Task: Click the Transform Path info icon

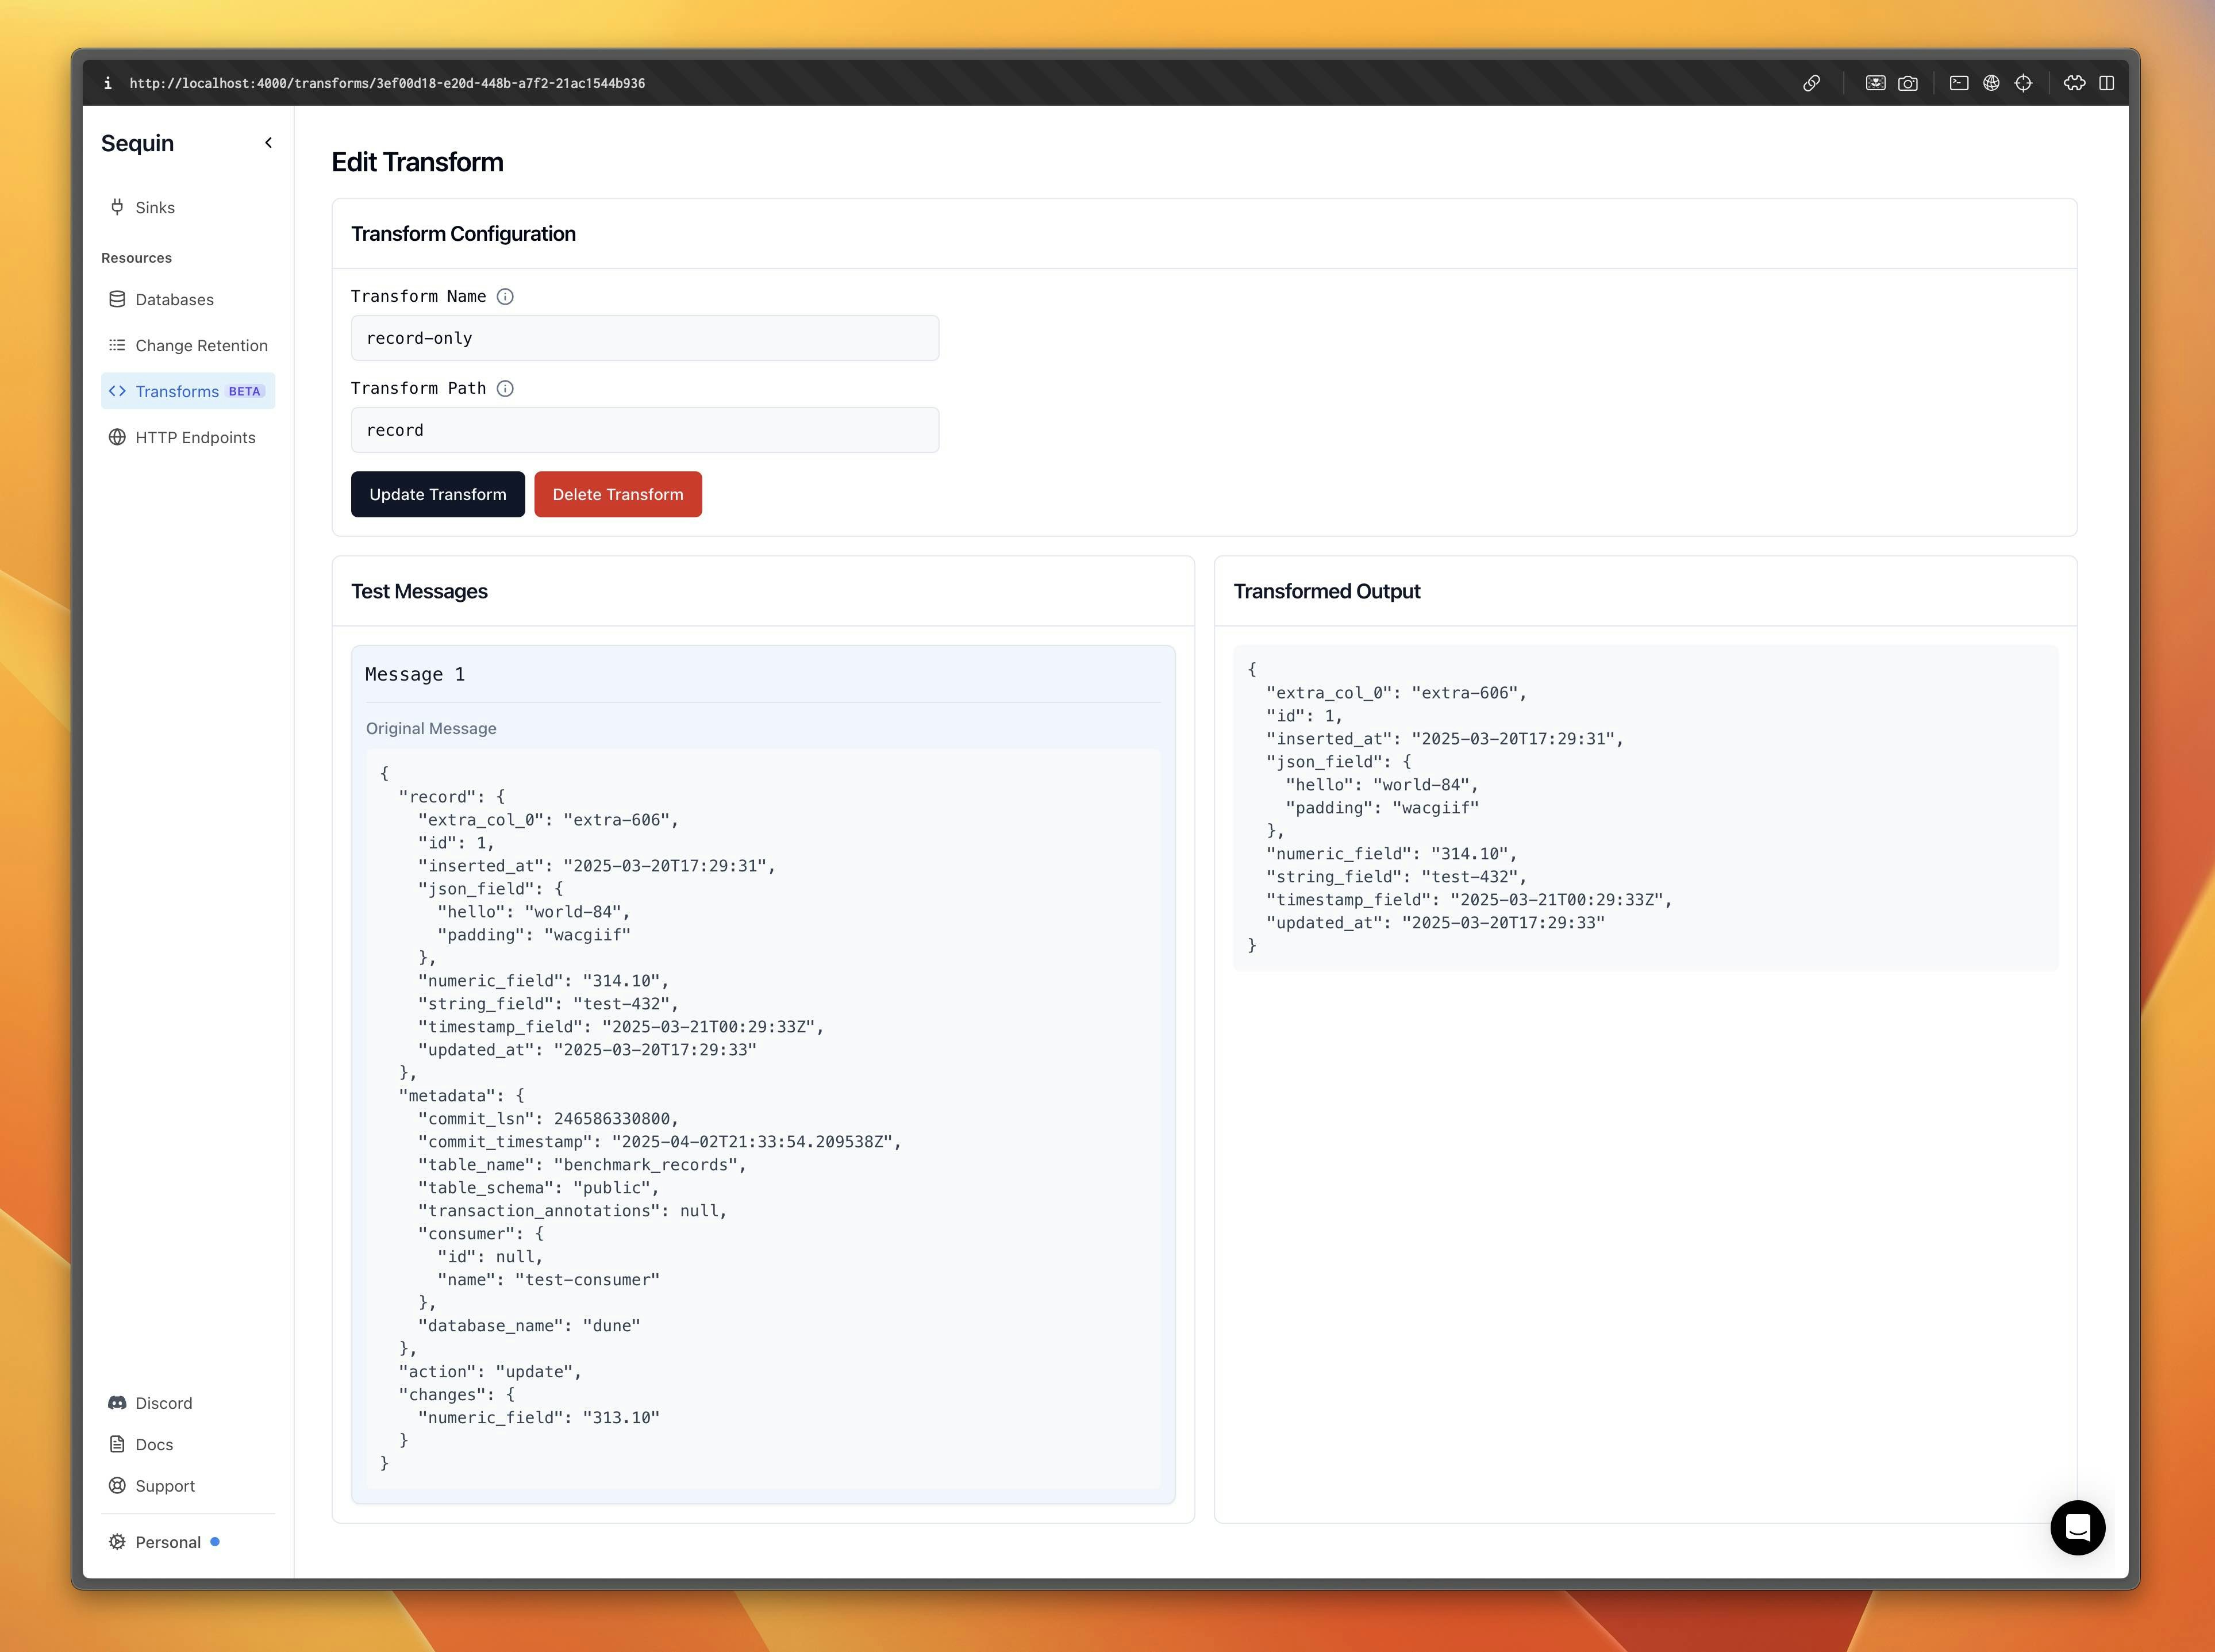Action: pos(505,388)
